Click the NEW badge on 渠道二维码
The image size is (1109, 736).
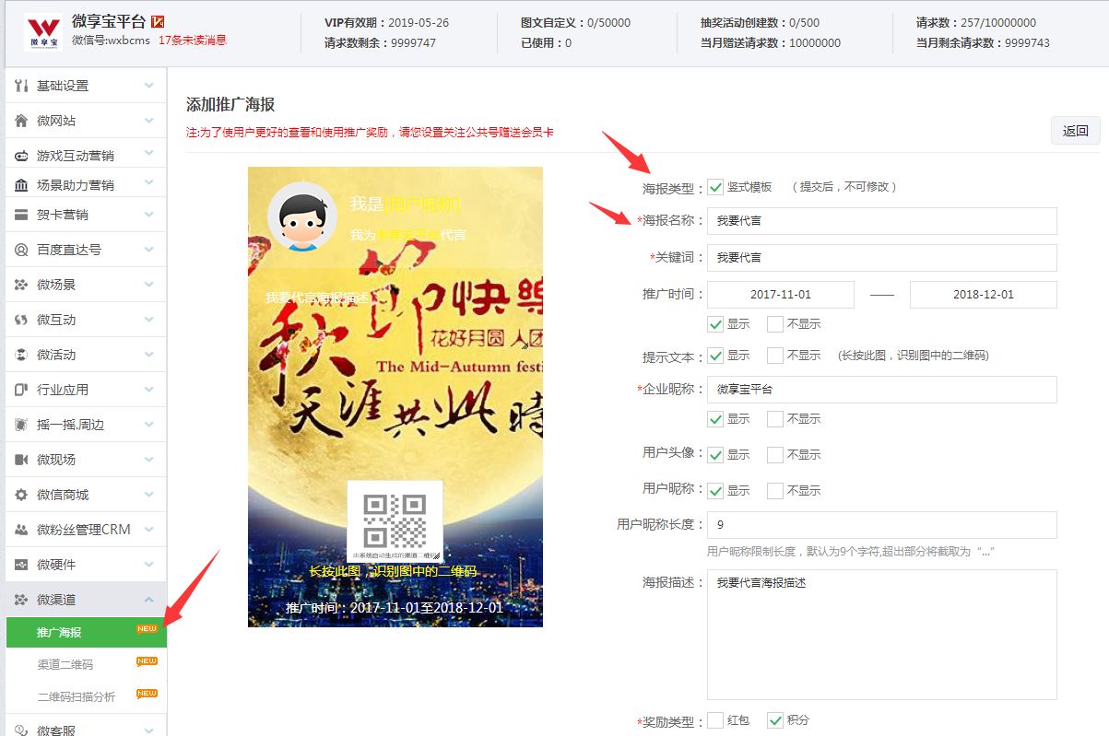point(147,661)
